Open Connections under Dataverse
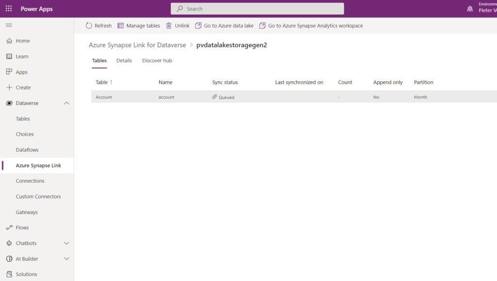The width and height of the screenshot is (497, 281). click(x=30, y=181)
